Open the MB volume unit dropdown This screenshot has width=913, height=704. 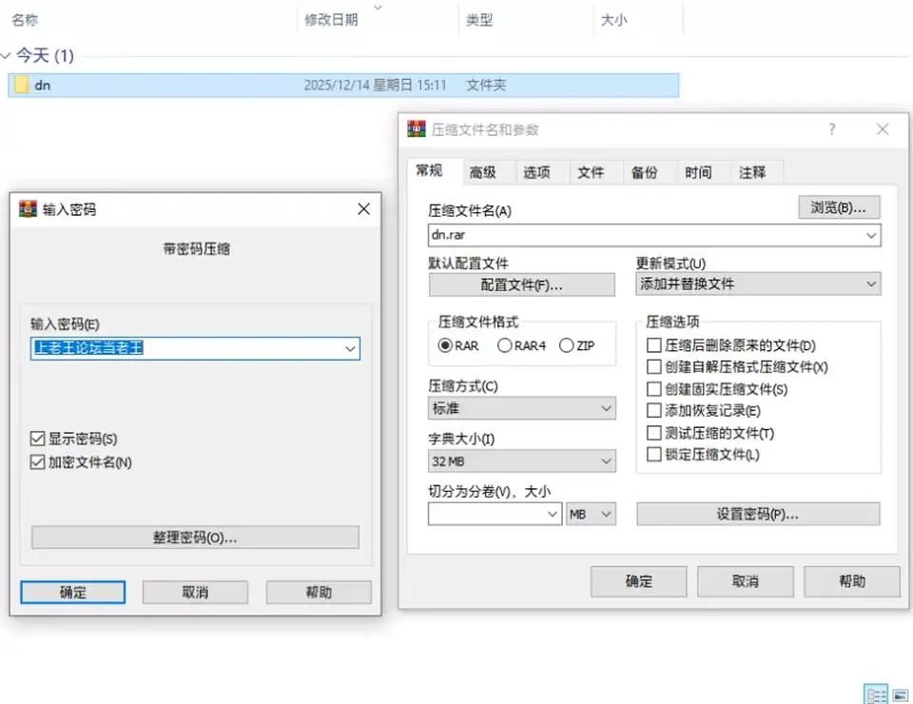pos(591,514)
